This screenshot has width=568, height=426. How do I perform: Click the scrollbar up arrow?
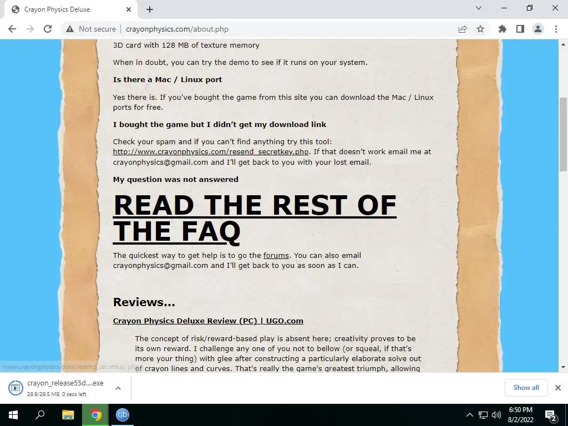(x=563, y=44)
